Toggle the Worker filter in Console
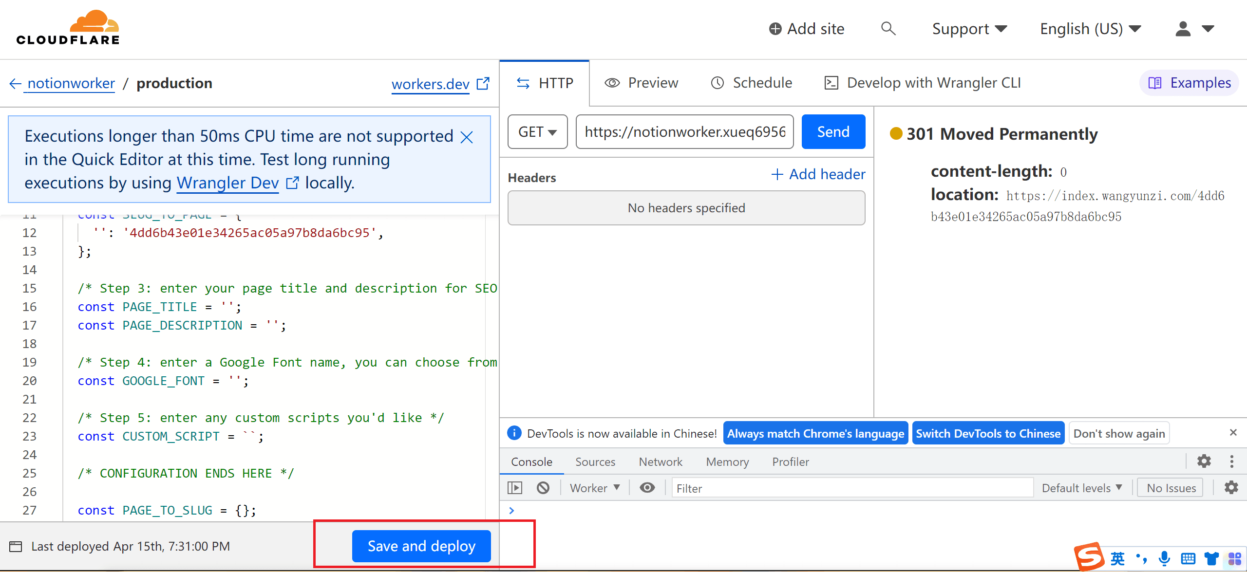Viewport: 1247px width, 572px height. (x=596, y=488)
